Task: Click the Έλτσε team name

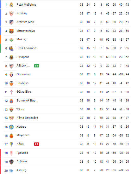Action: tap(21, 109)
